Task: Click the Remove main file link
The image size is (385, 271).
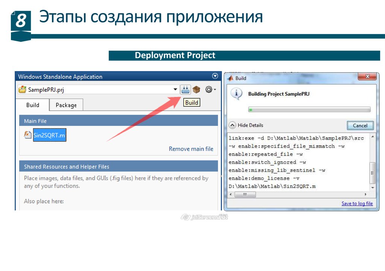Action: tap(191, 149)
